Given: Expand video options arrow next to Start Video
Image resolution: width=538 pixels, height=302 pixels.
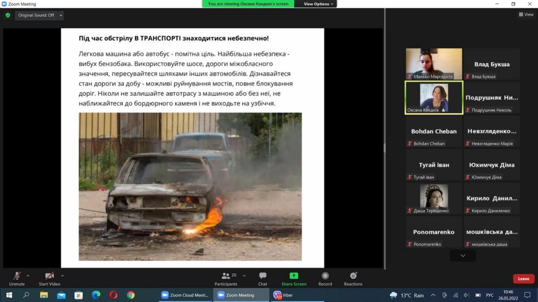Looking at the screenshot, I should point(63,276).
